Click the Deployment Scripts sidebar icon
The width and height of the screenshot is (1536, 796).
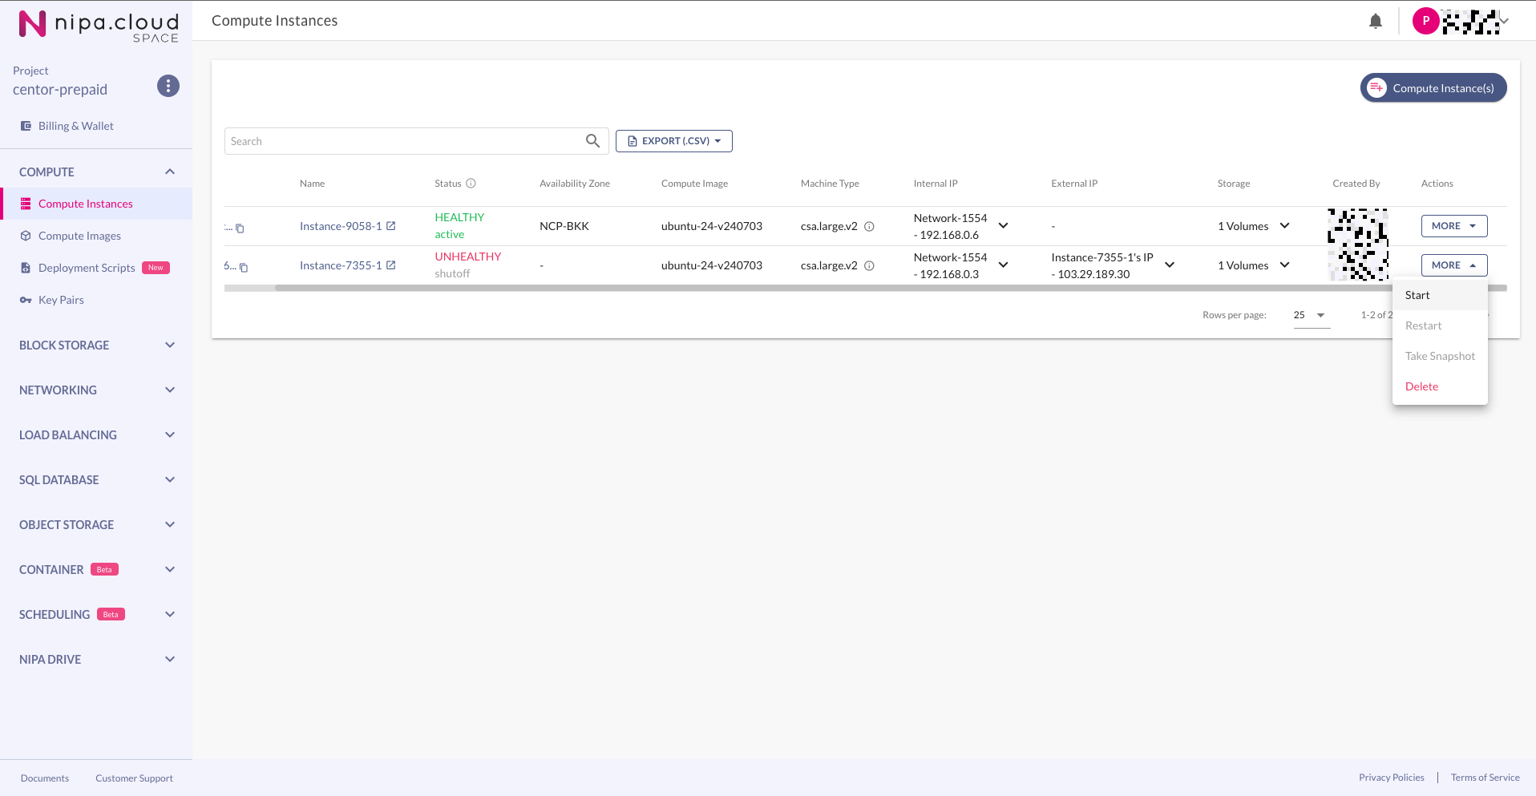coord(26,268)
